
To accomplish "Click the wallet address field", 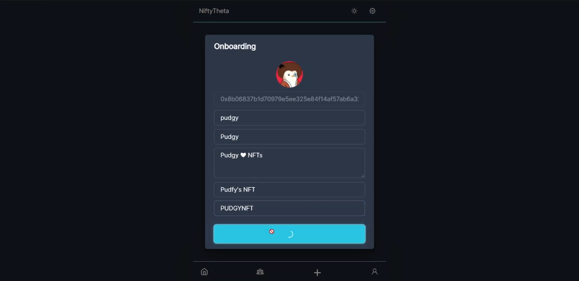I will pos(289,99).
